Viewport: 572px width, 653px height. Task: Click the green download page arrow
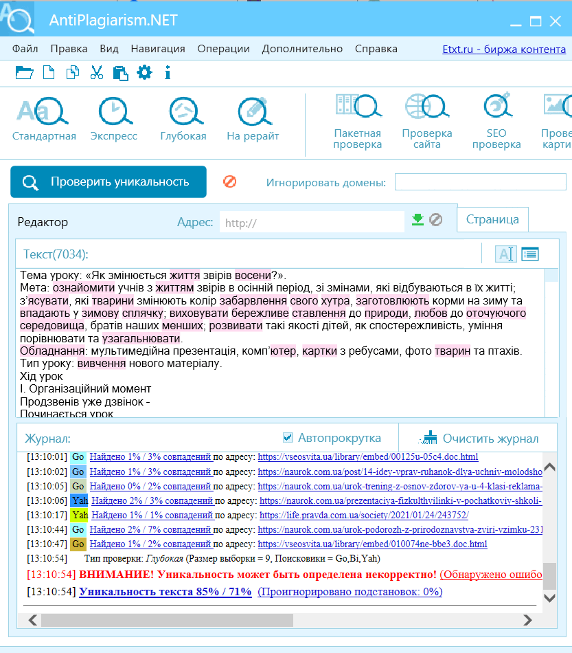pyautogui.click(x=417, y=219)
